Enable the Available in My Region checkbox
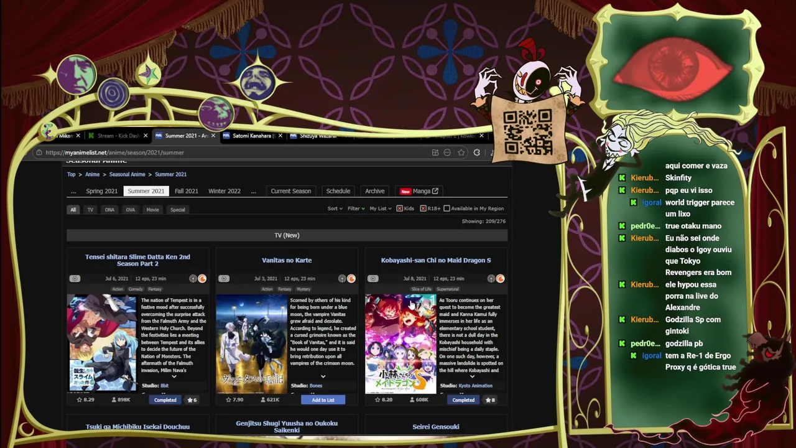The height and width of the screenshot is (448, 796). (447, 208)
